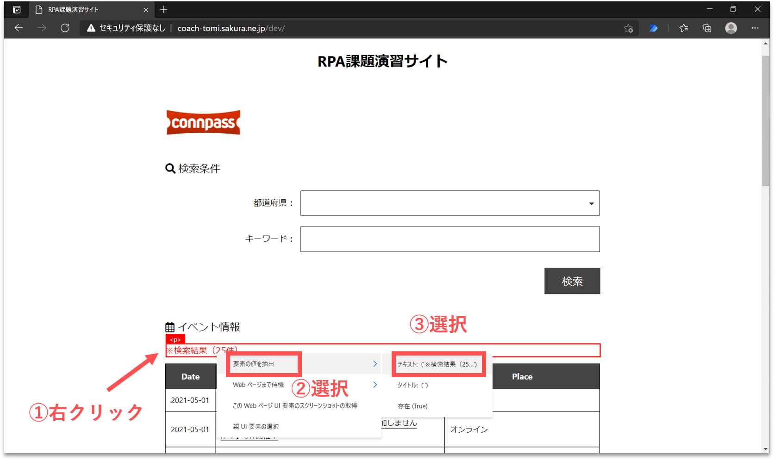Open browser settings ellipsis menu
The width and height of the screenshot is (774, 460).
[755, 28]
